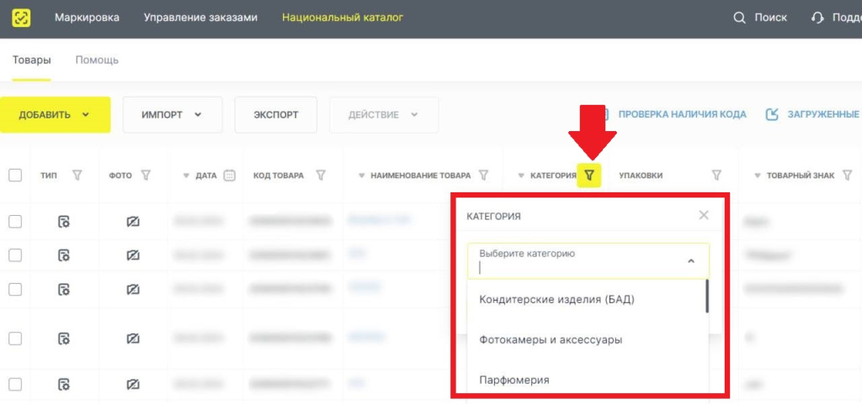
Task: Click the Экспорт button
Action: click(276, 115)
